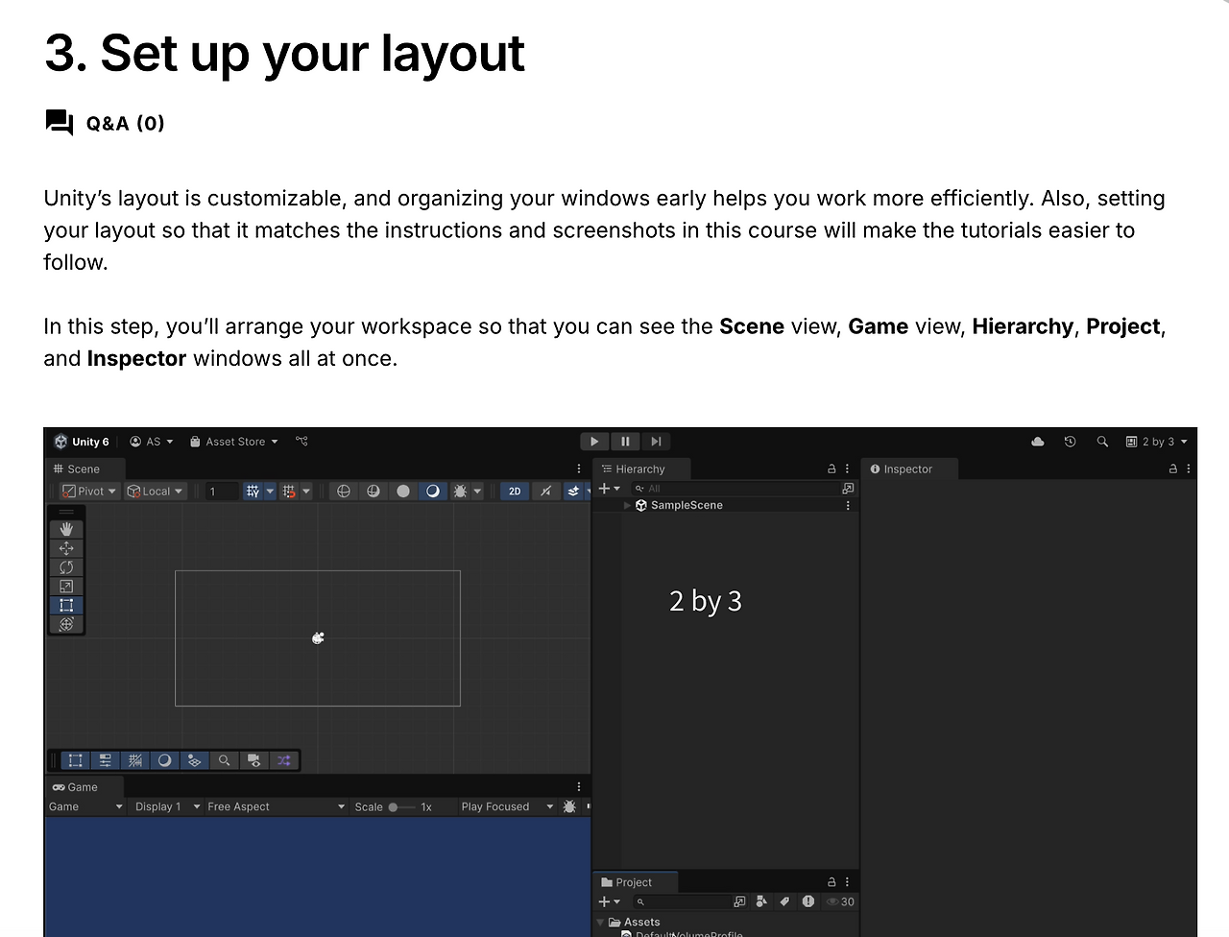This screenshot has width=1229, height=937.
Task: Click the Game view bug icon
Action: tap(569, 806)
